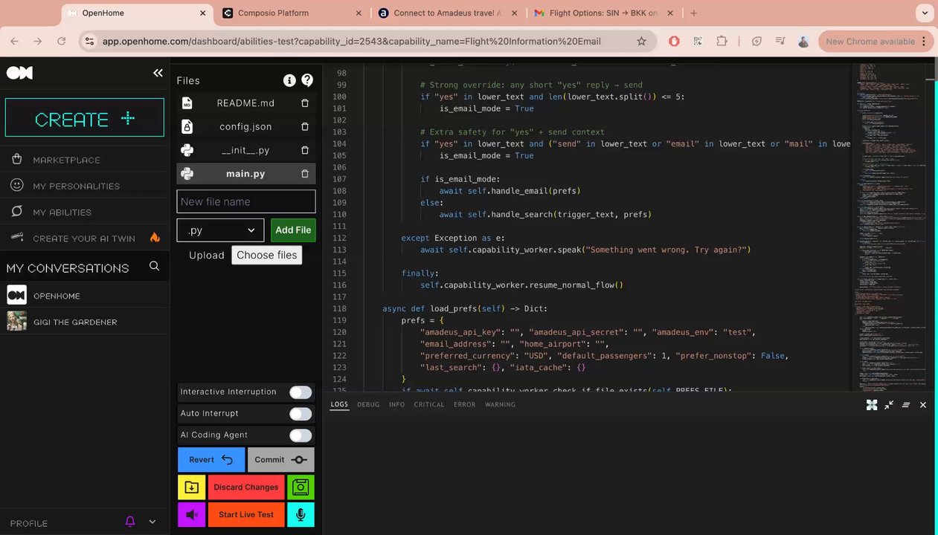Viewport: 938px width, 535px height.
Task: Click the code minimap on the right
Action: coord(891,227)
